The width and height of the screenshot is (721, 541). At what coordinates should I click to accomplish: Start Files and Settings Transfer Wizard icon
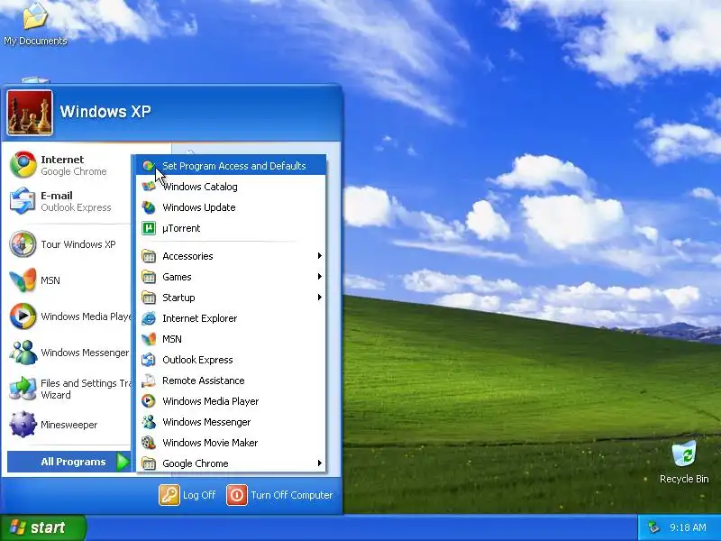(x=23, y=389)
